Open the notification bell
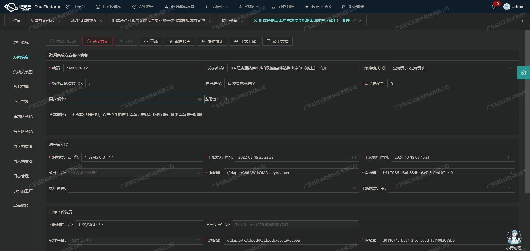The height and width of the screenshot is (251, 530). coord(494,7)
